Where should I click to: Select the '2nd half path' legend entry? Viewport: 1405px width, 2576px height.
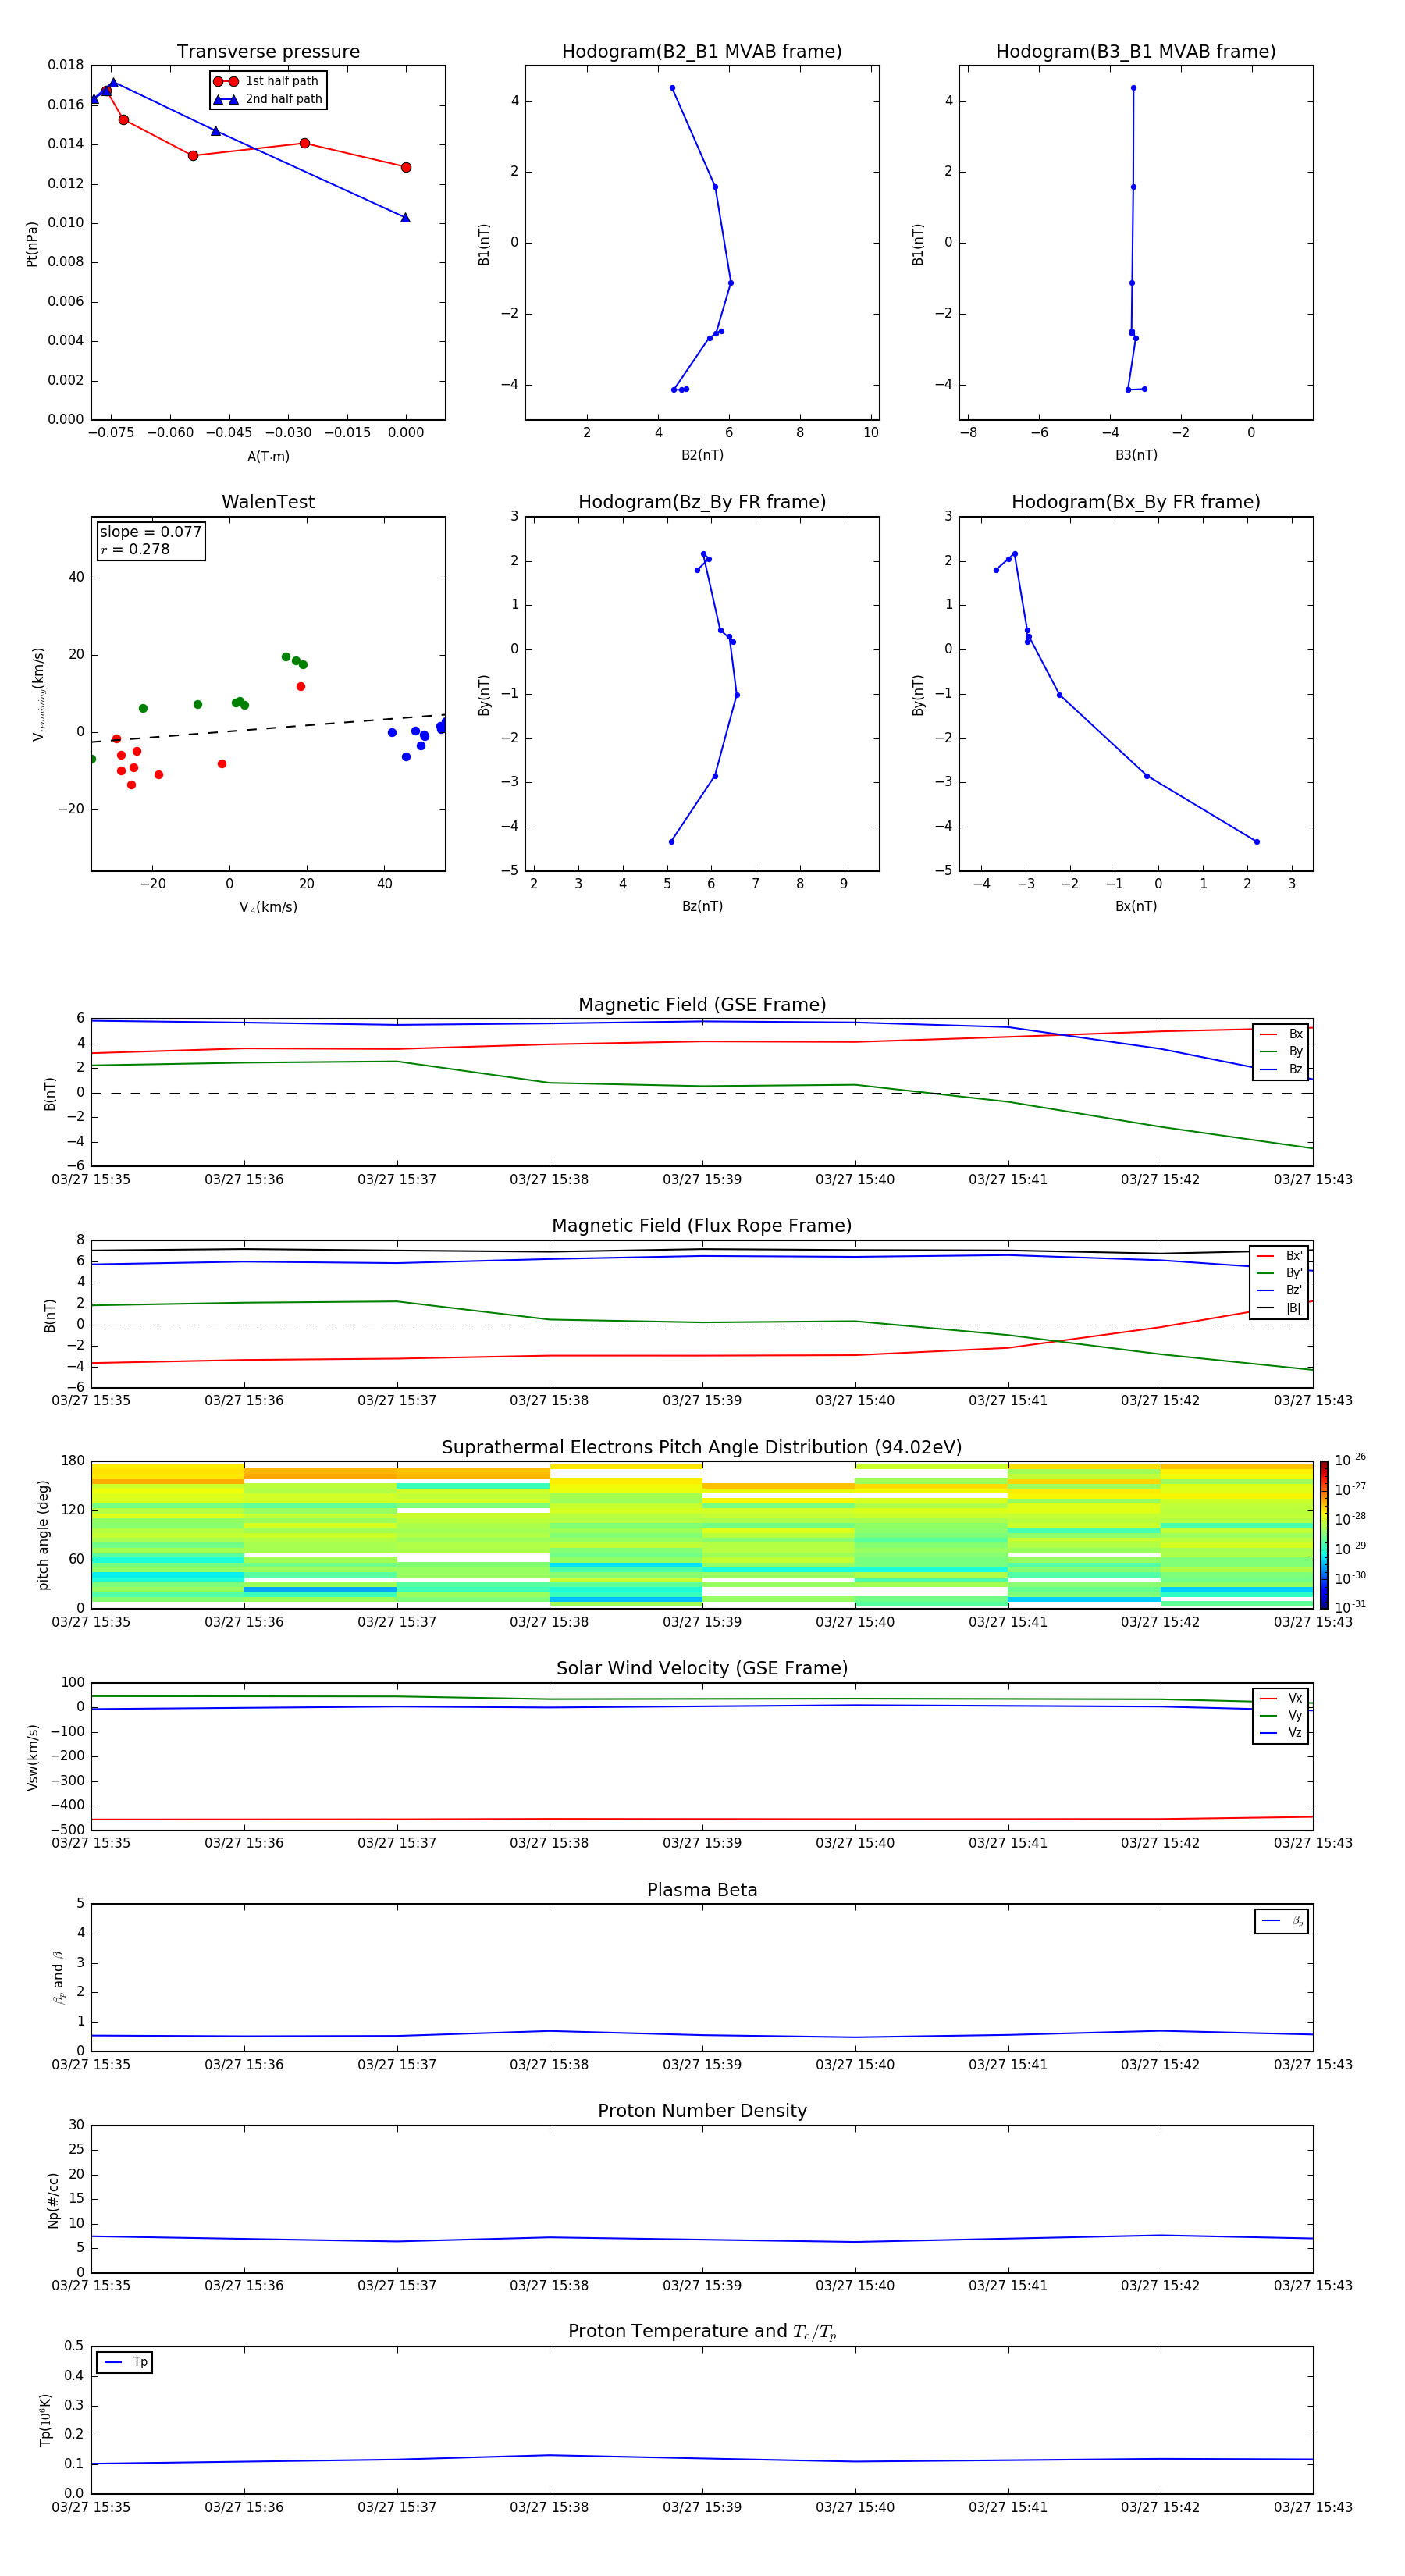click(x=268, y=99)
